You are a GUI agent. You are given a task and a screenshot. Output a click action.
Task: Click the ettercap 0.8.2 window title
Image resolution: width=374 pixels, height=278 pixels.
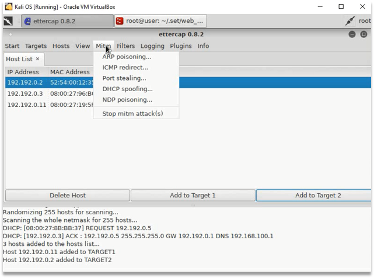181,34
